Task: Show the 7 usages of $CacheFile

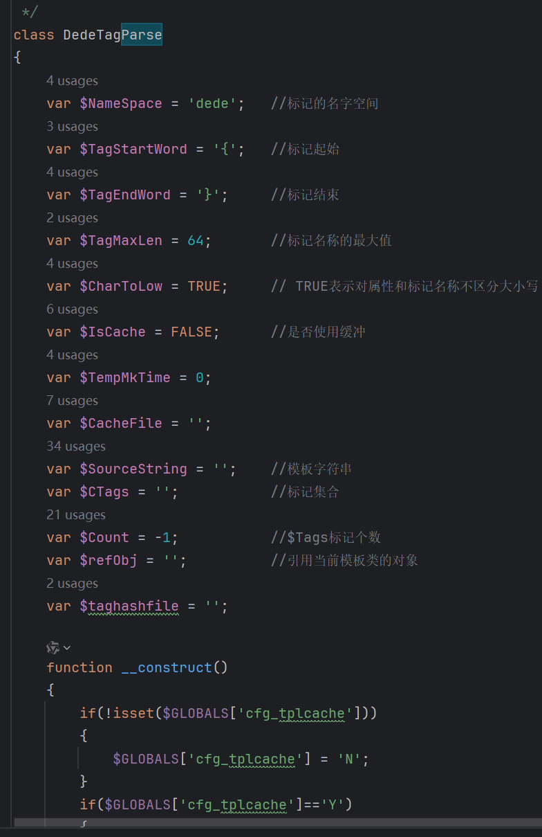Action: 72,401
